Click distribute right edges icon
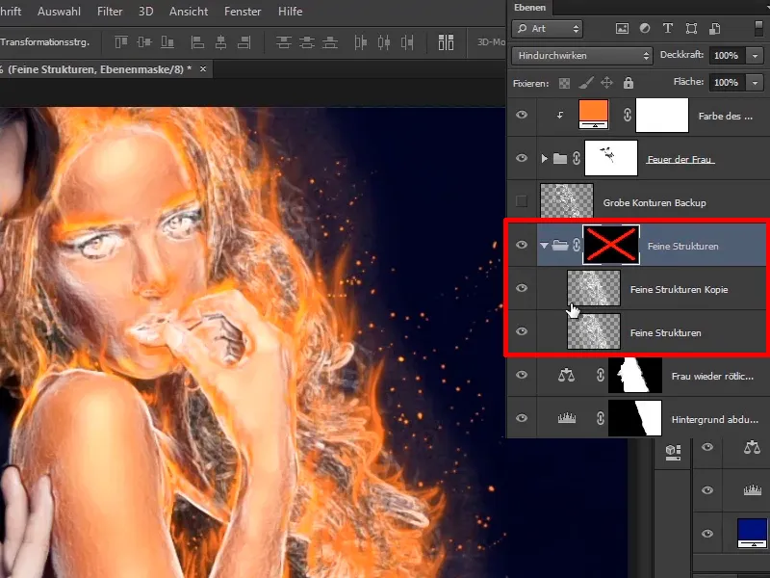770x578 pixels. pyautogui.click(x=407, y=42)
